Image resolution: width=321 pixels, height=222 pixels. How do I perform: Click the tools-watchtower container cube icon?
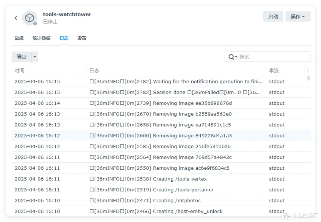point(29,18)
